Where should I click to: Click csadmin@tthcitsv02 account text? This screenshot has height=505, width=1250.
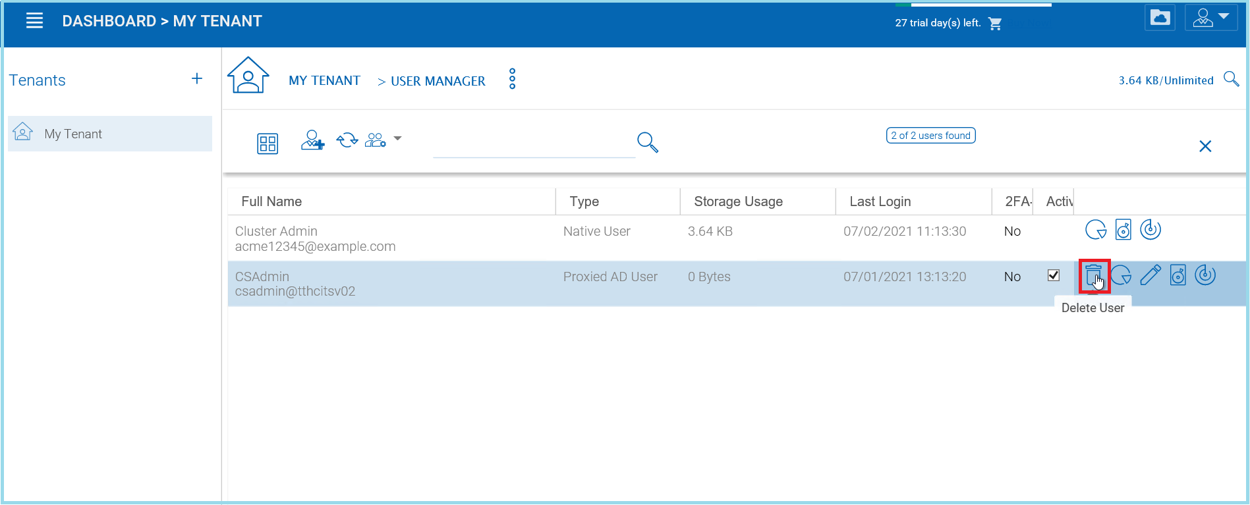click(x=295, y=291)
